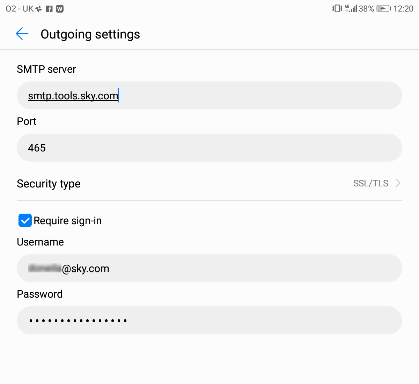419x384 pixels.
Task: Click the Port number field
Action: tap(209, 148)
